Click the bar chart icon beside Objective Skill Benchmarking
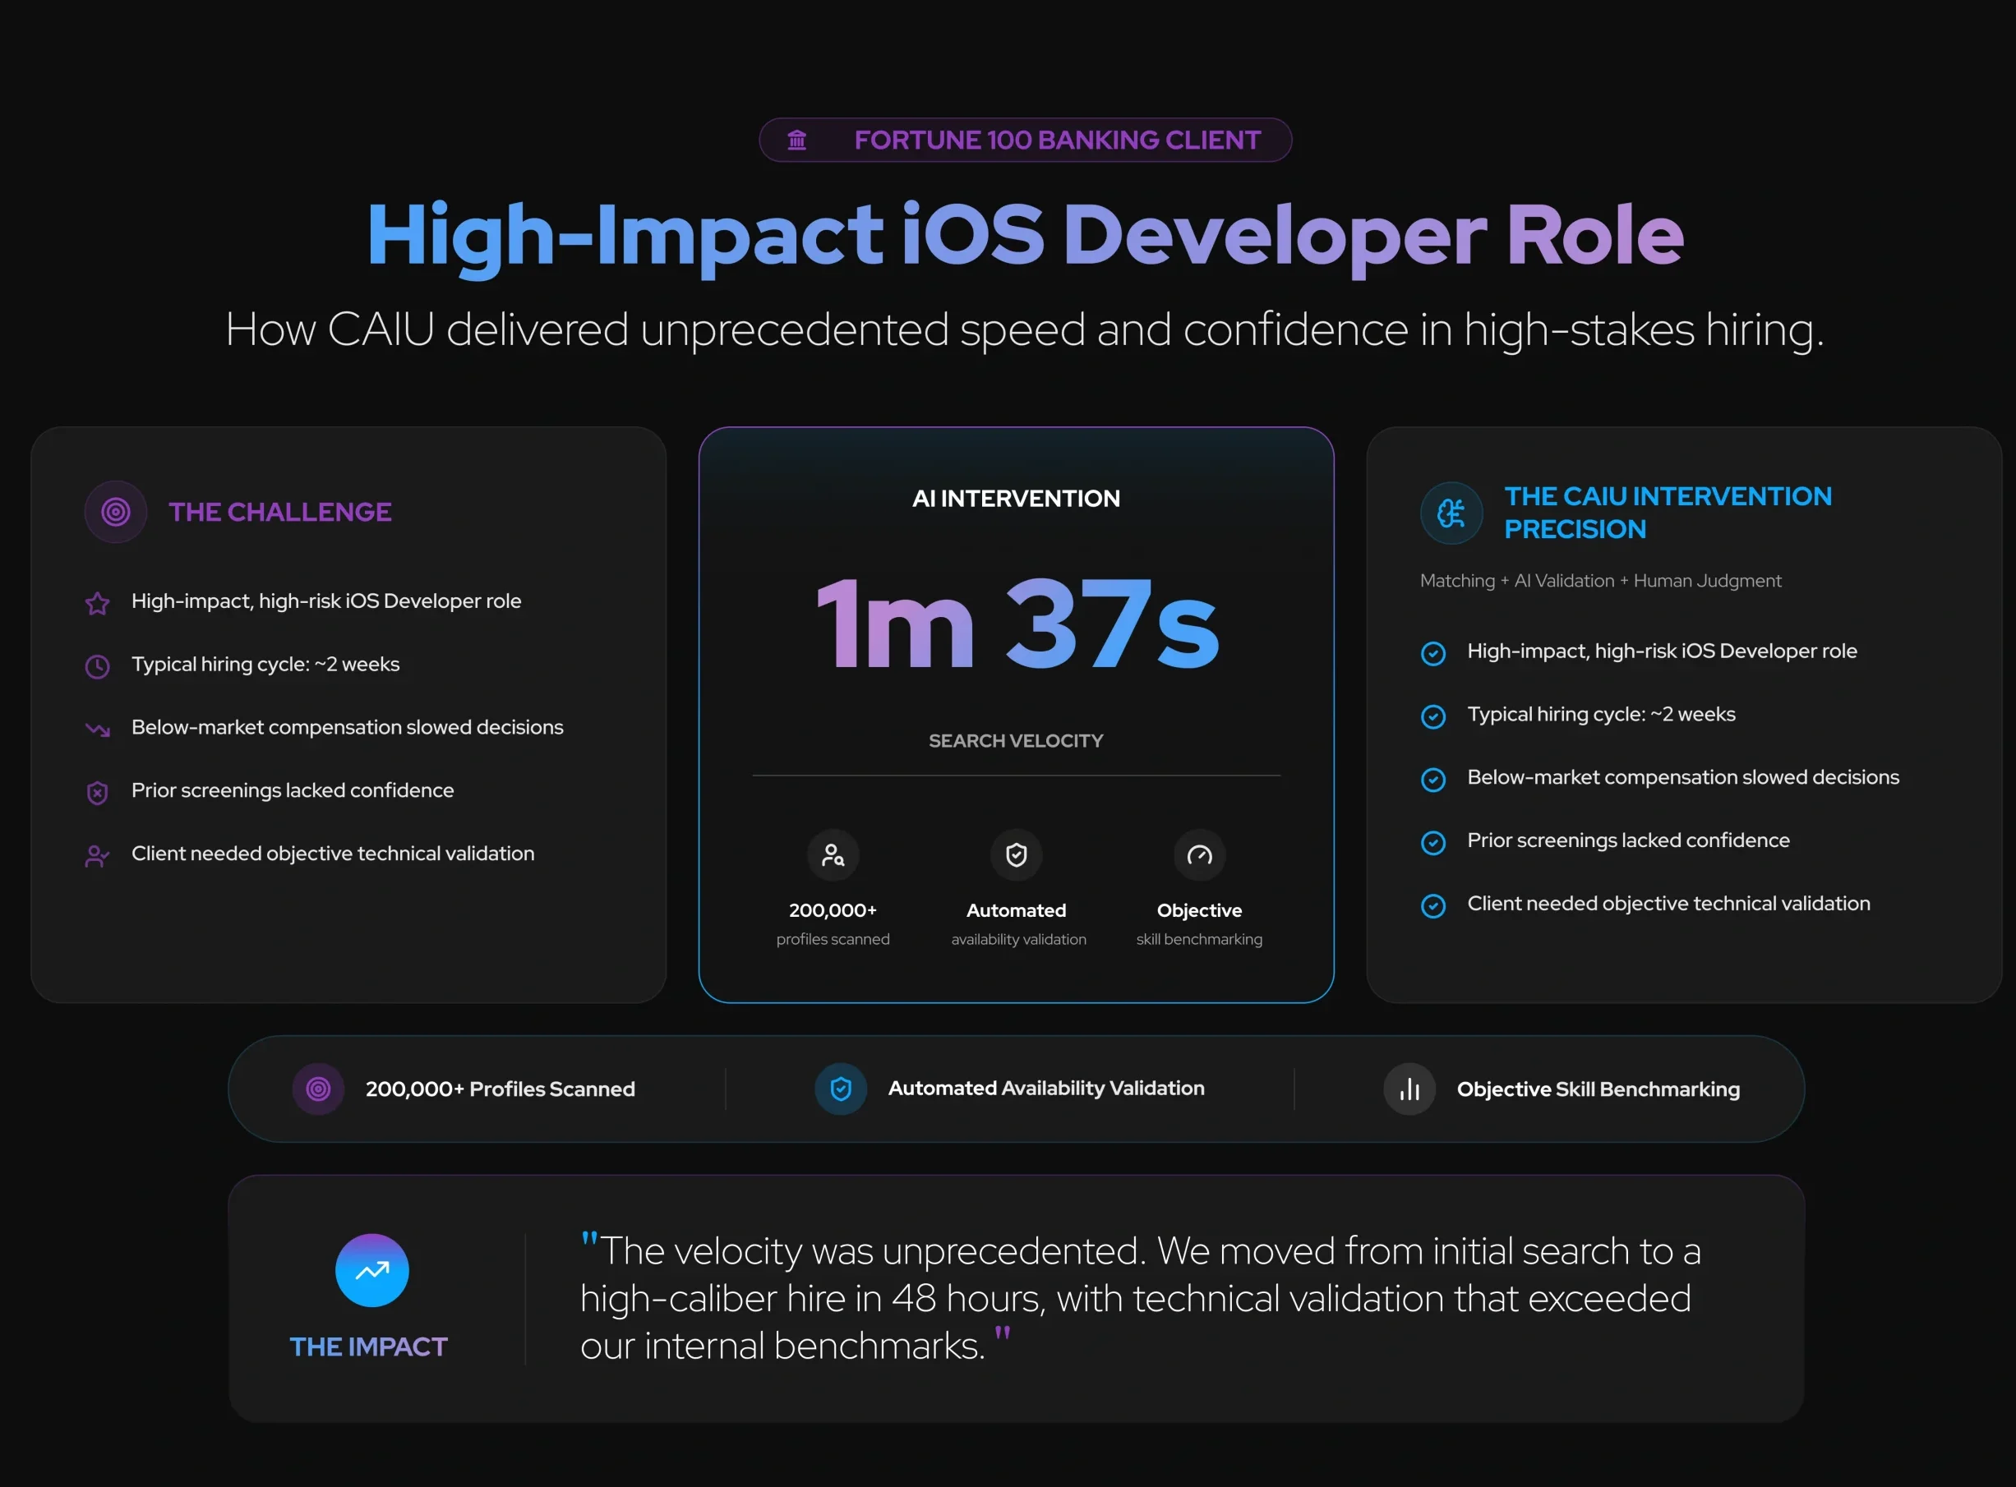The height and width of the screenshot is (1487, 2016). (x=1409, y=1089)
